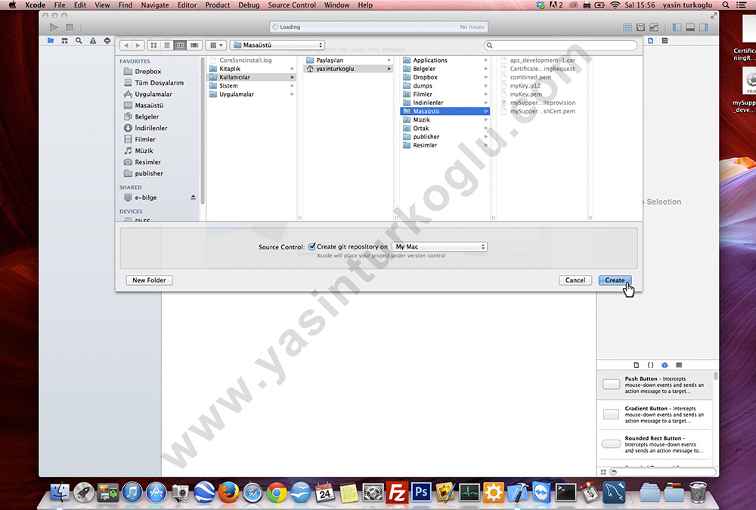The width and height of the screenshot is (756, 510).
Task: Open the item arrangement dropdown
Action: point(215,45)
